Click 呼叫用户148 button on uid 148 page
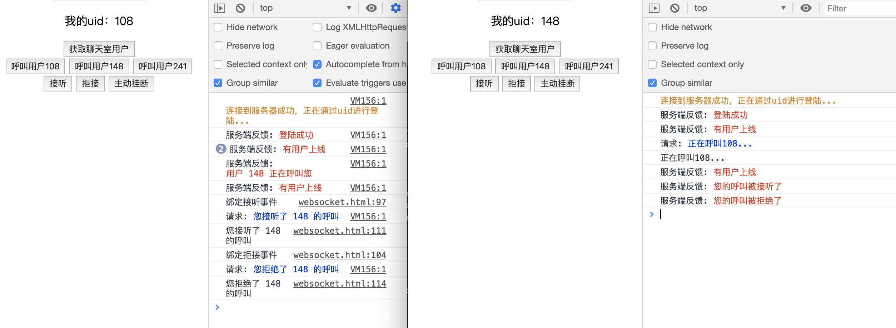The width and height of the screenshot is (896, 328). [x=525, y=66]
